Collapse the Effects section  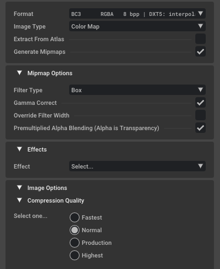click(x=19, y=149)
